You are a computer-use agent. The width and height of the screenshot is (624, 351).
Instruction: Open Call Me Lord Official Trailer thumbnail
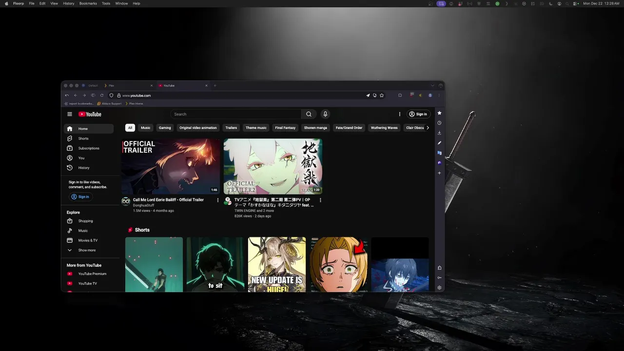171,166
